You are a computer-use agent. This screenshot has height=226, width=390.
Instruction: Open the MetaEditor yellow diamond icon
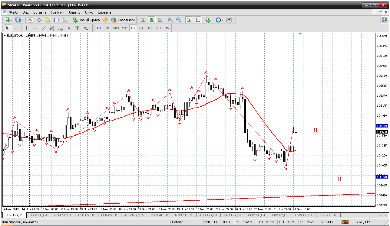pyautogui.click(x=105, y=20)
